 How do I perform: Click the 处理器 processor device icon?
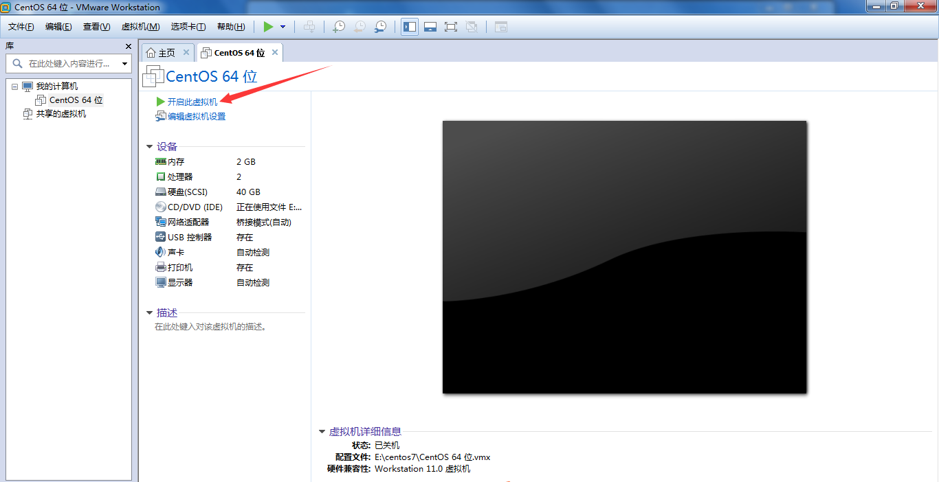click(x=161, y=177)
